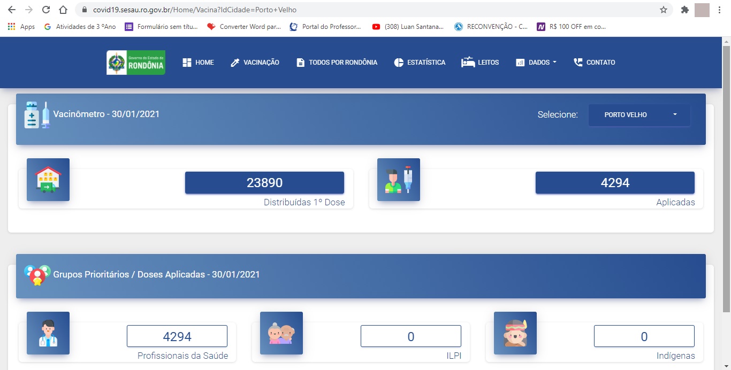Reload the page in the browser
Image resolution: width=731 pixels, height=370 pixels.
(46, 10)
